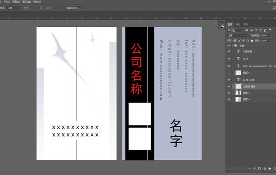Add layer mask icon

(259, 169)
